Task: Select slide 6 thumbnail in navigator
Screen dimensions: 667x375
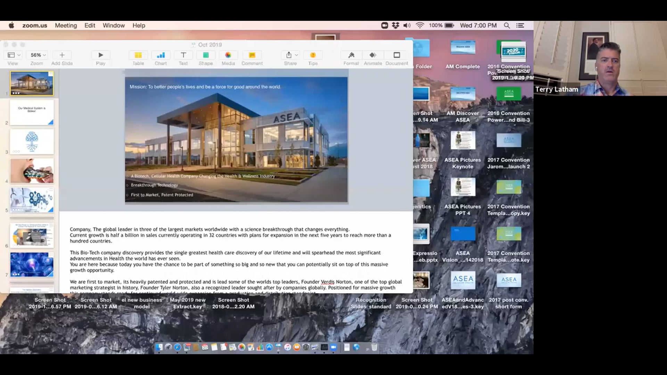Action: pyautogui.click(x=32, y=235)
